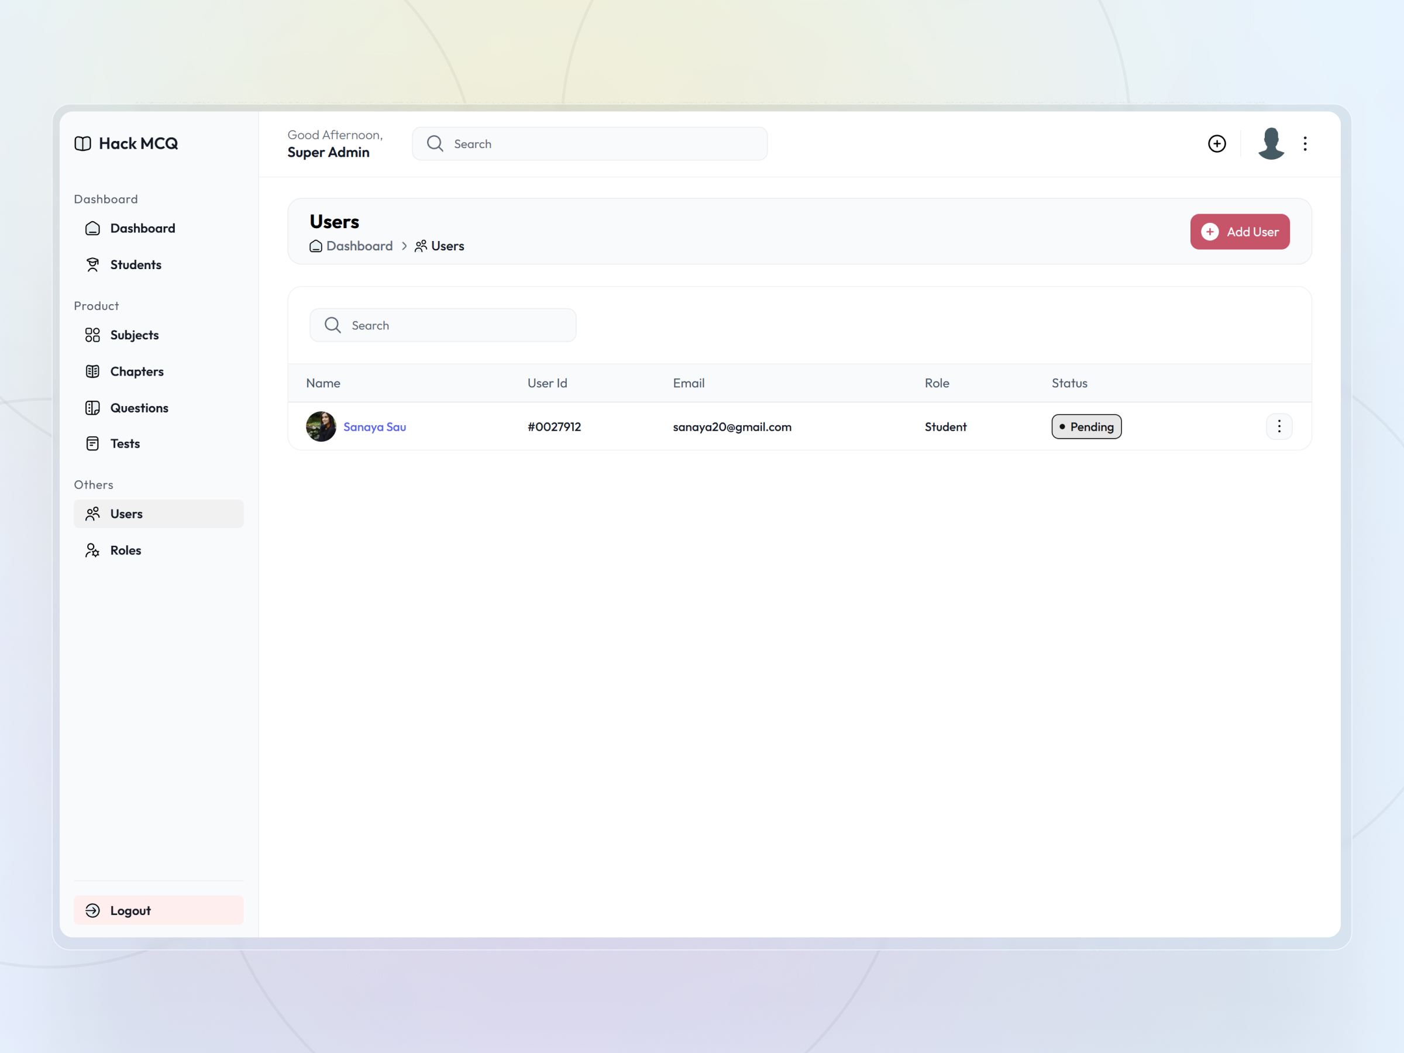The height and width of the screenshot is (1053, 1404).
Task: Expand the breadcrumb by clicking Dashboard
Action: click(359, 246)
